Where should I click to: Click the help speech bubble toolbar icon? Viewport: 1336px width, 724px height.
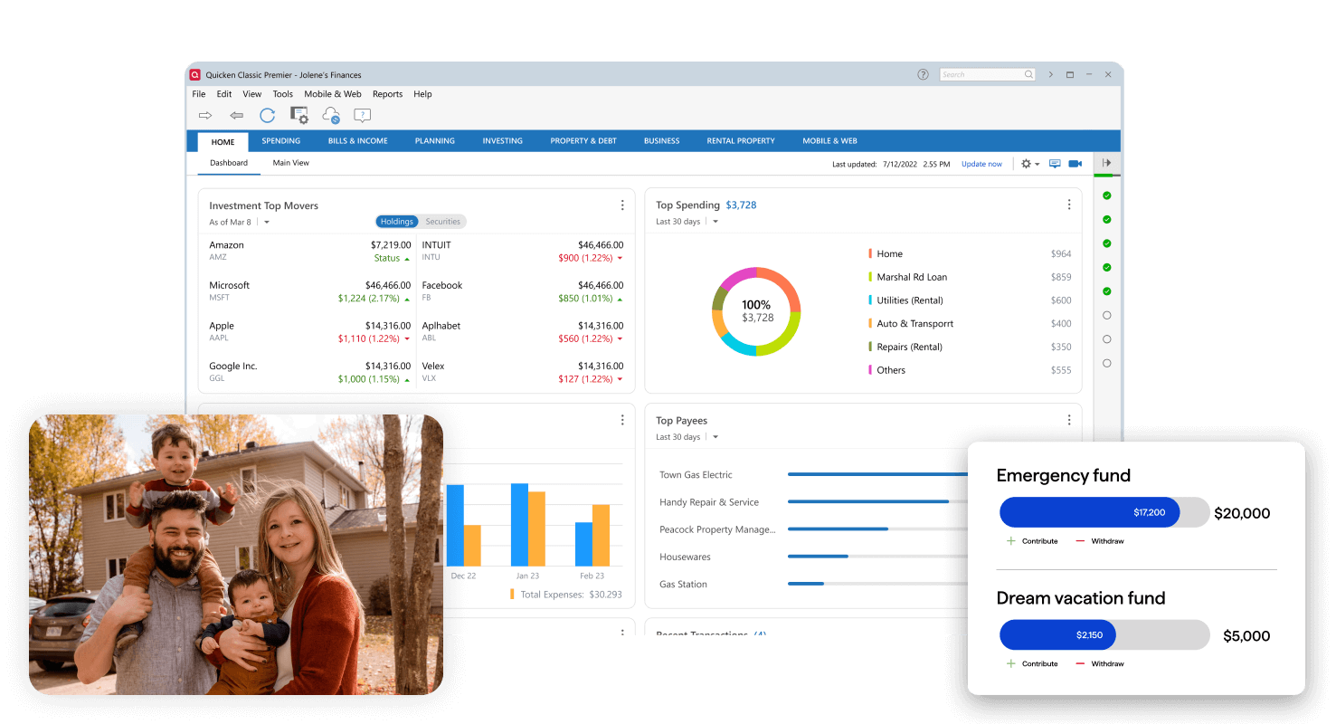[362, 115]
